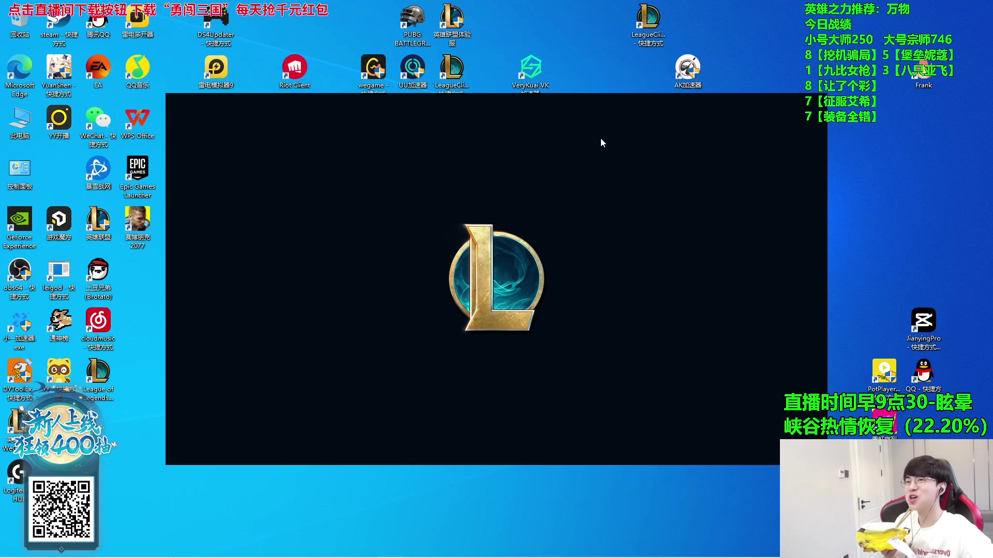Select the VeryKuai VK accelerator icon
Screen dimensions: 993x558
pyautogui.click(x=531, y=71)
